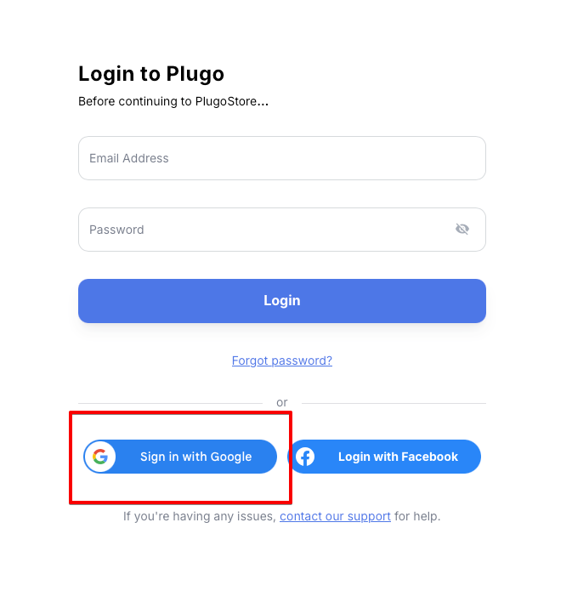Click the Google G logo icon
Image resolution: width=572 pixels, height=602 pixels.
(100, 457)
